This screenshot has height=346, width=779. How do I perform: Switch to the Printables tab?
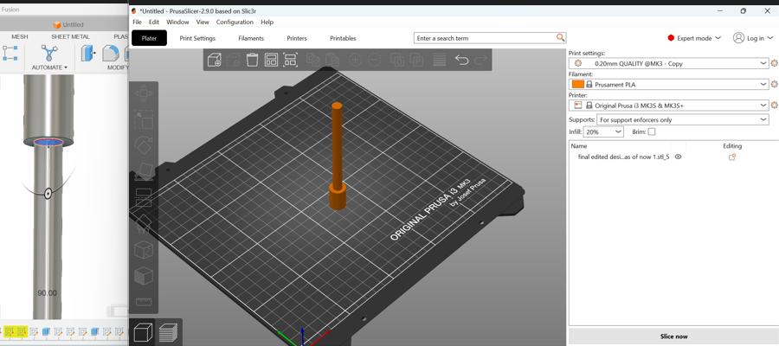(343, 38)
